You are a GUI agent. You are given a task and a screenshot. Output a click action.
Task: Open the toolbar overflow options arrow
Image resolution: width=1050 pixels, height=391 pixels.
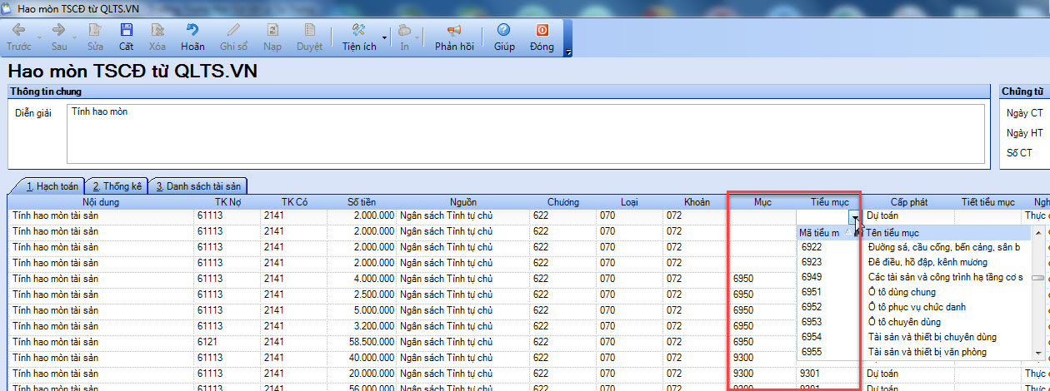pyautogui.click(x=568, y=52)
